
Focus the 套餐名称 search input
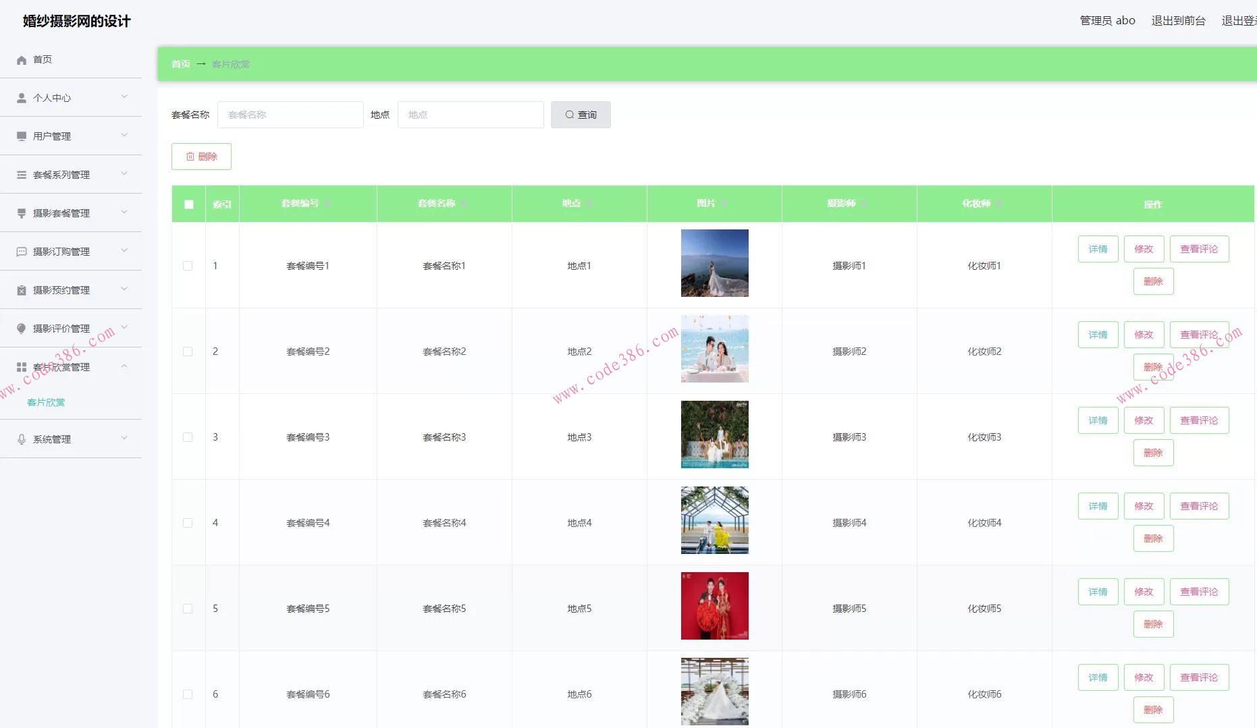click(x=290, y=115)
